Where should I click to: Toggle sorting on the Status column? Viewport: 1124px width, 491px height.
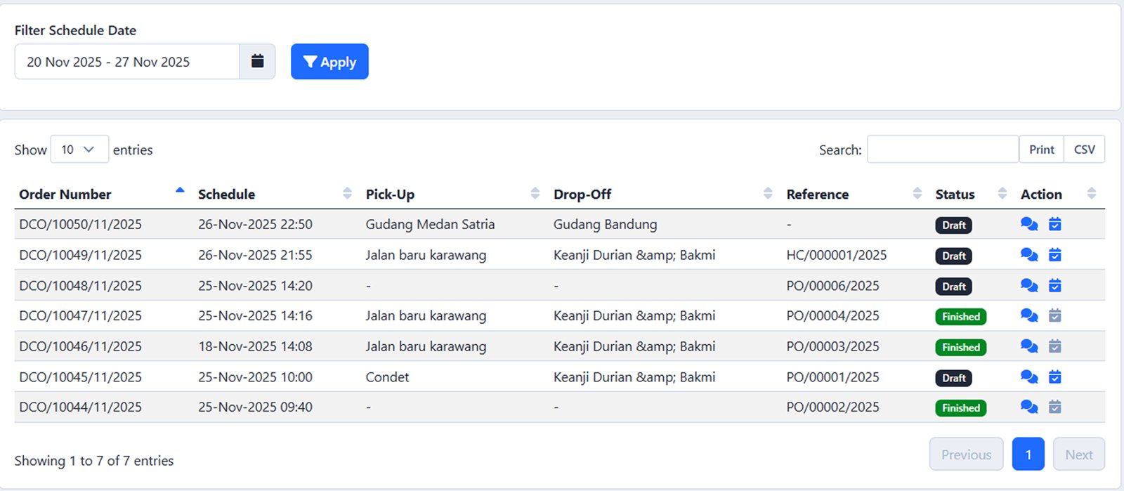point(1002,193)
